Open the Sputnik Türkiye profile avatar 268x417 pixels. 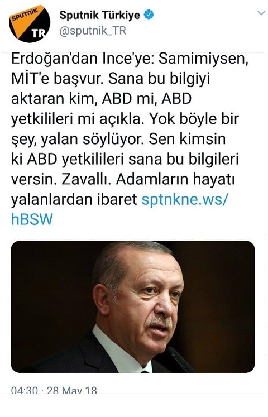coord(30,23)
